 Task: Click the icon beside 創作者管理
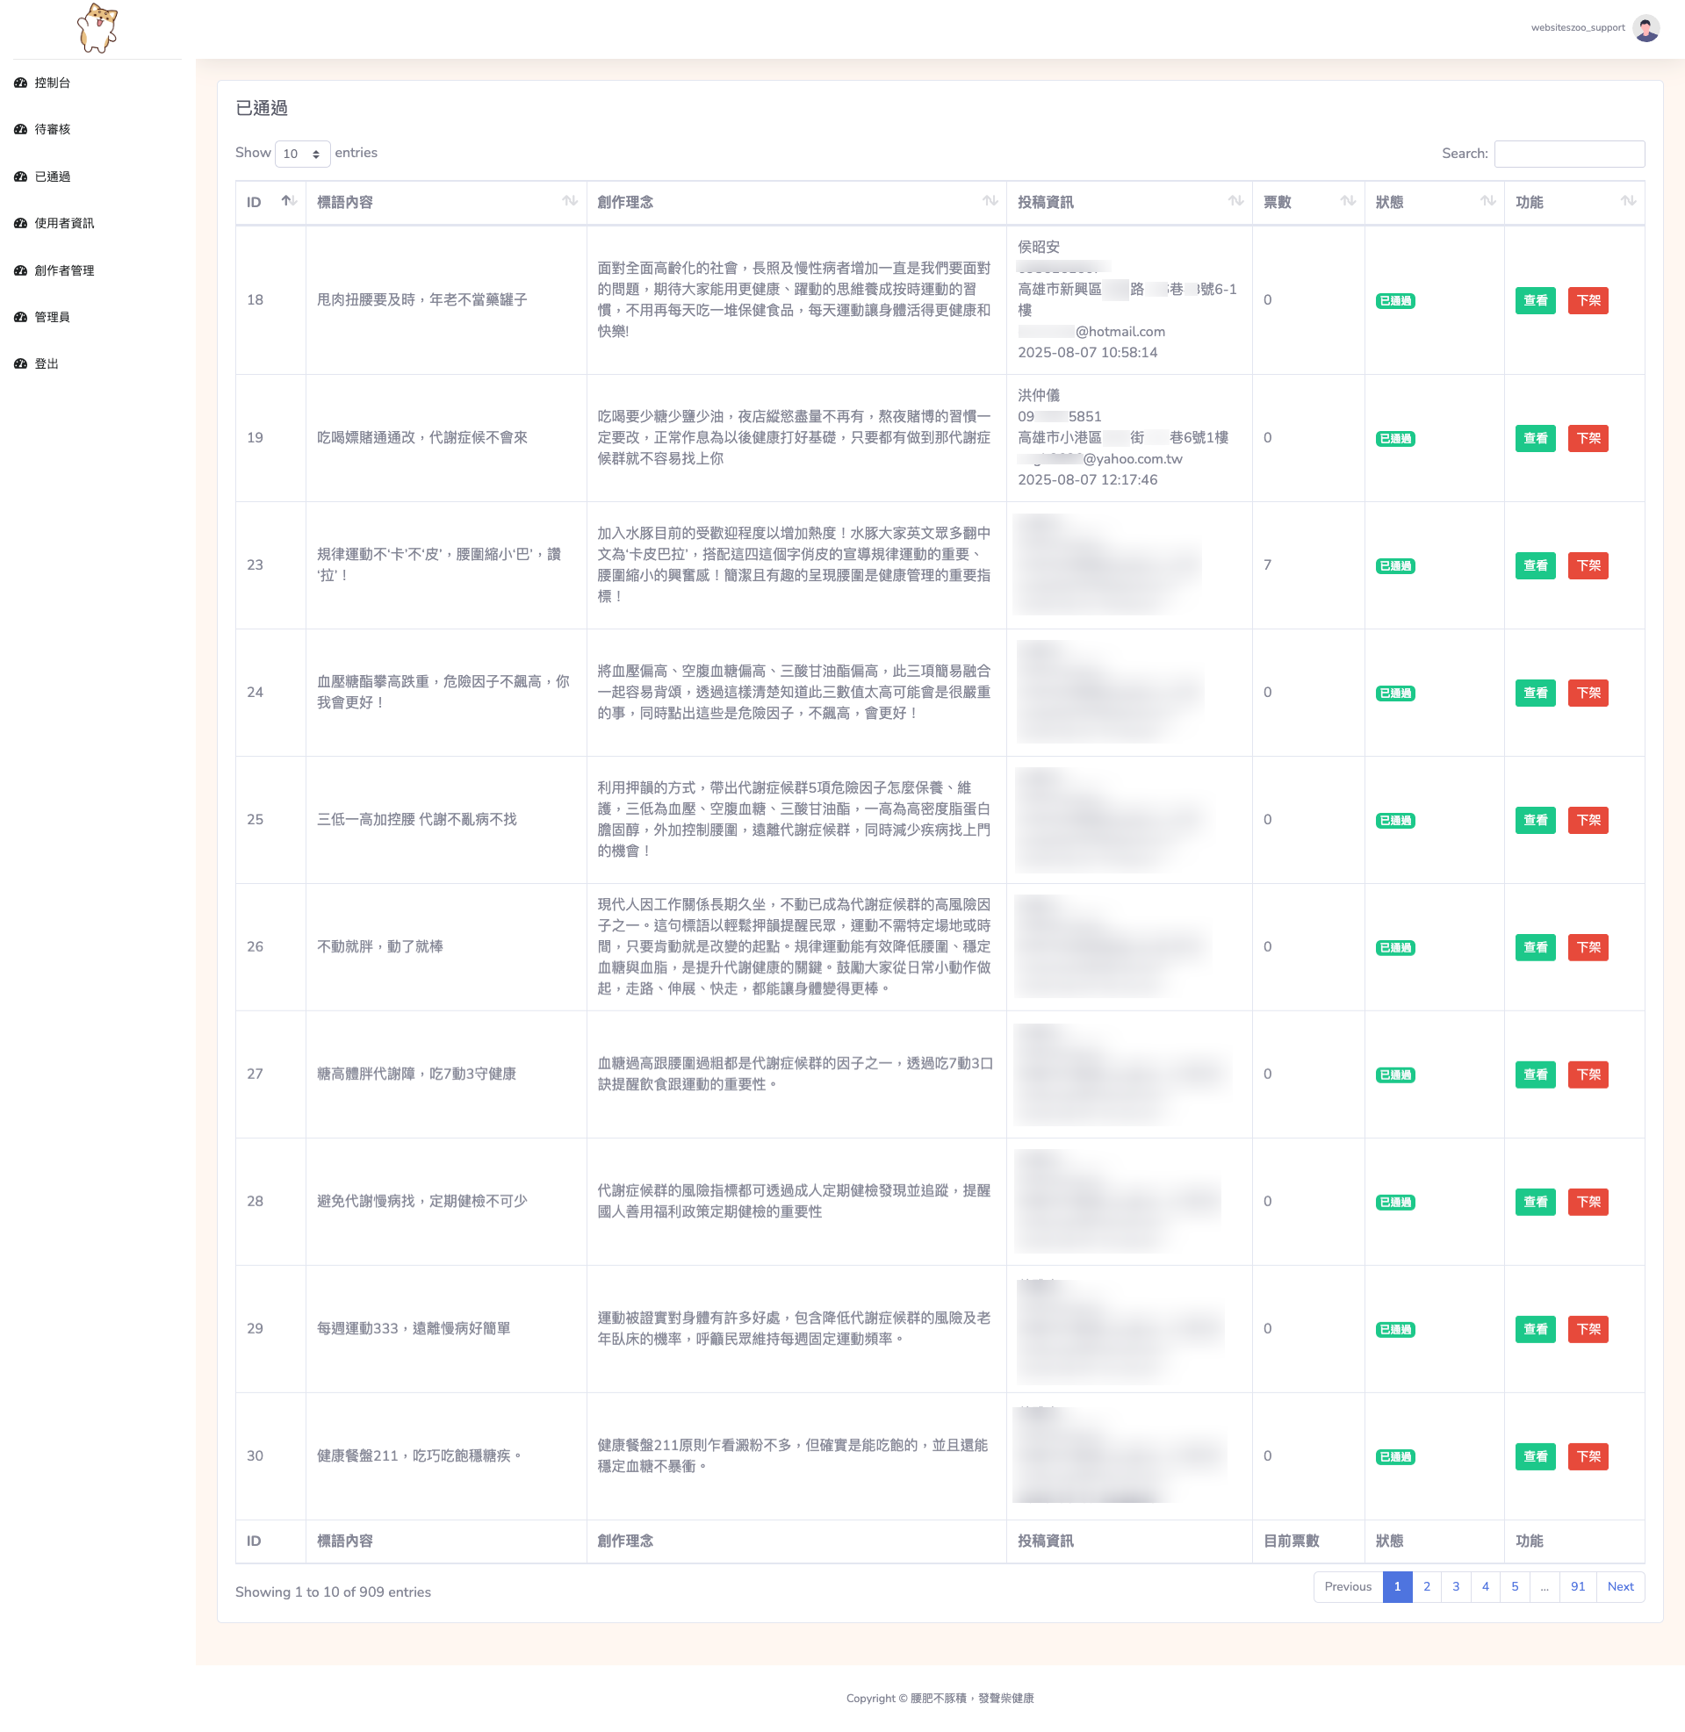pos(20,270)
